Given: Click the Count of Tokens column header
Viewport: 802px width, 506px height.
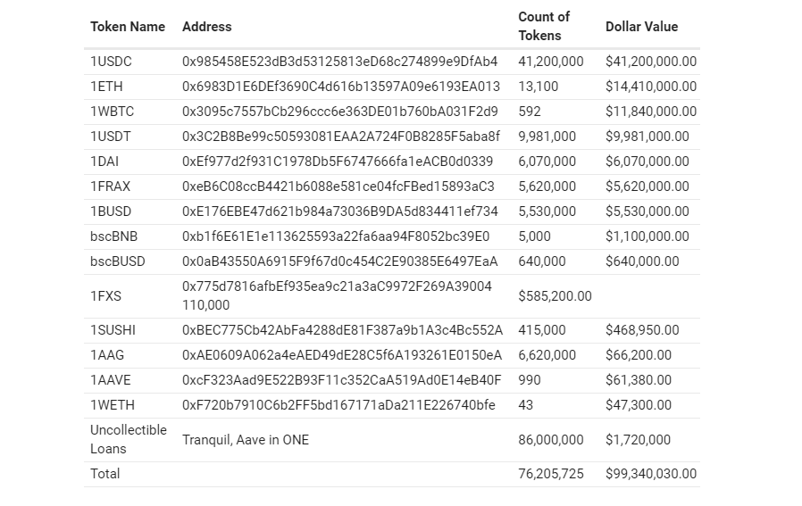Looking at the screenshot, I should tap(544, 27).
